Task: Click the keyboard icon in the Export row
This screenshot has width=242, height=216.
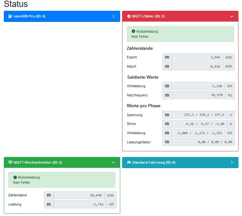Action: (167, 57)
